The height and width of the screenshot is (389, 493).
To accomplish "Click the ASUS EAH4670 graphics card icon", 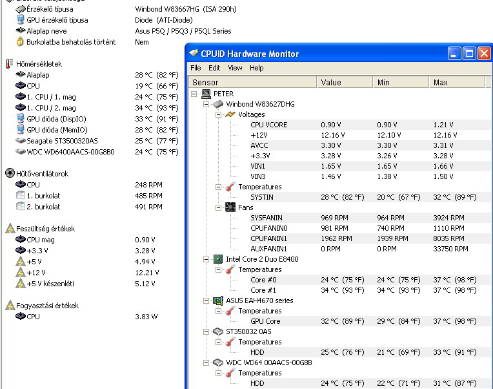I will 218,301.
